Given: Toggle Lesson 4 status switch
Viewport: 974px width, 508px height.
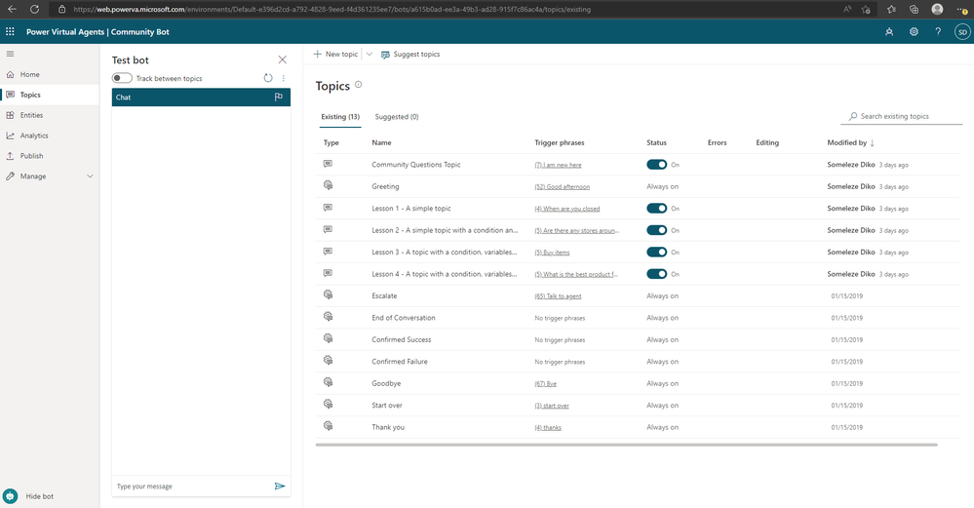Looking at the screenshot, I should coord(656,274).
